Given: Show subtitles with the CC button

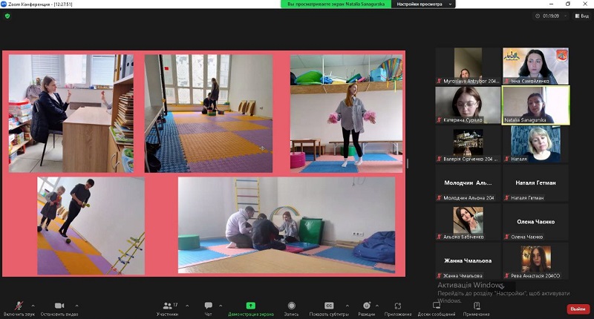Looking at the screenshot, I should (x=328, y=306).
